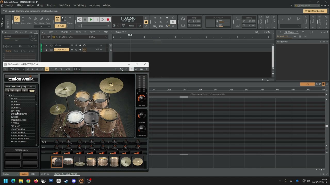Show the virtual keyboard icon in plugin header
The width and height of the screenshot is (330, 185).
tap(141, 69)
